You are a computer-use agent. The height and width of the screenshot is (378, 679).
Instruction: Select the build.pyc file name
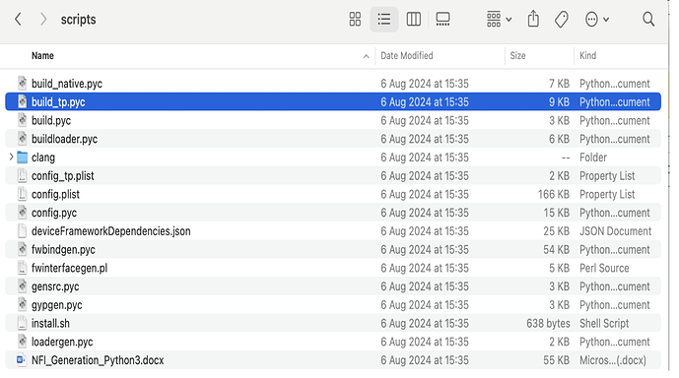coord(51,121)
